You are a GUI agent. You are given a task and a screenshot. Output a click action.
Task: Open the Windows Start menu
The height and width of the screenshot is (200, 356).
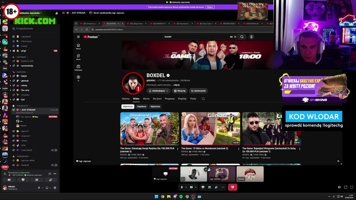tap(157, 197)
